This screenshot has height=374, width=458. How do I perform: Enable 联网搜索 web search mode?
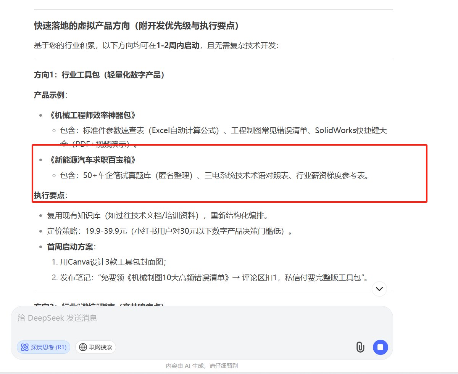pos(95,347)
